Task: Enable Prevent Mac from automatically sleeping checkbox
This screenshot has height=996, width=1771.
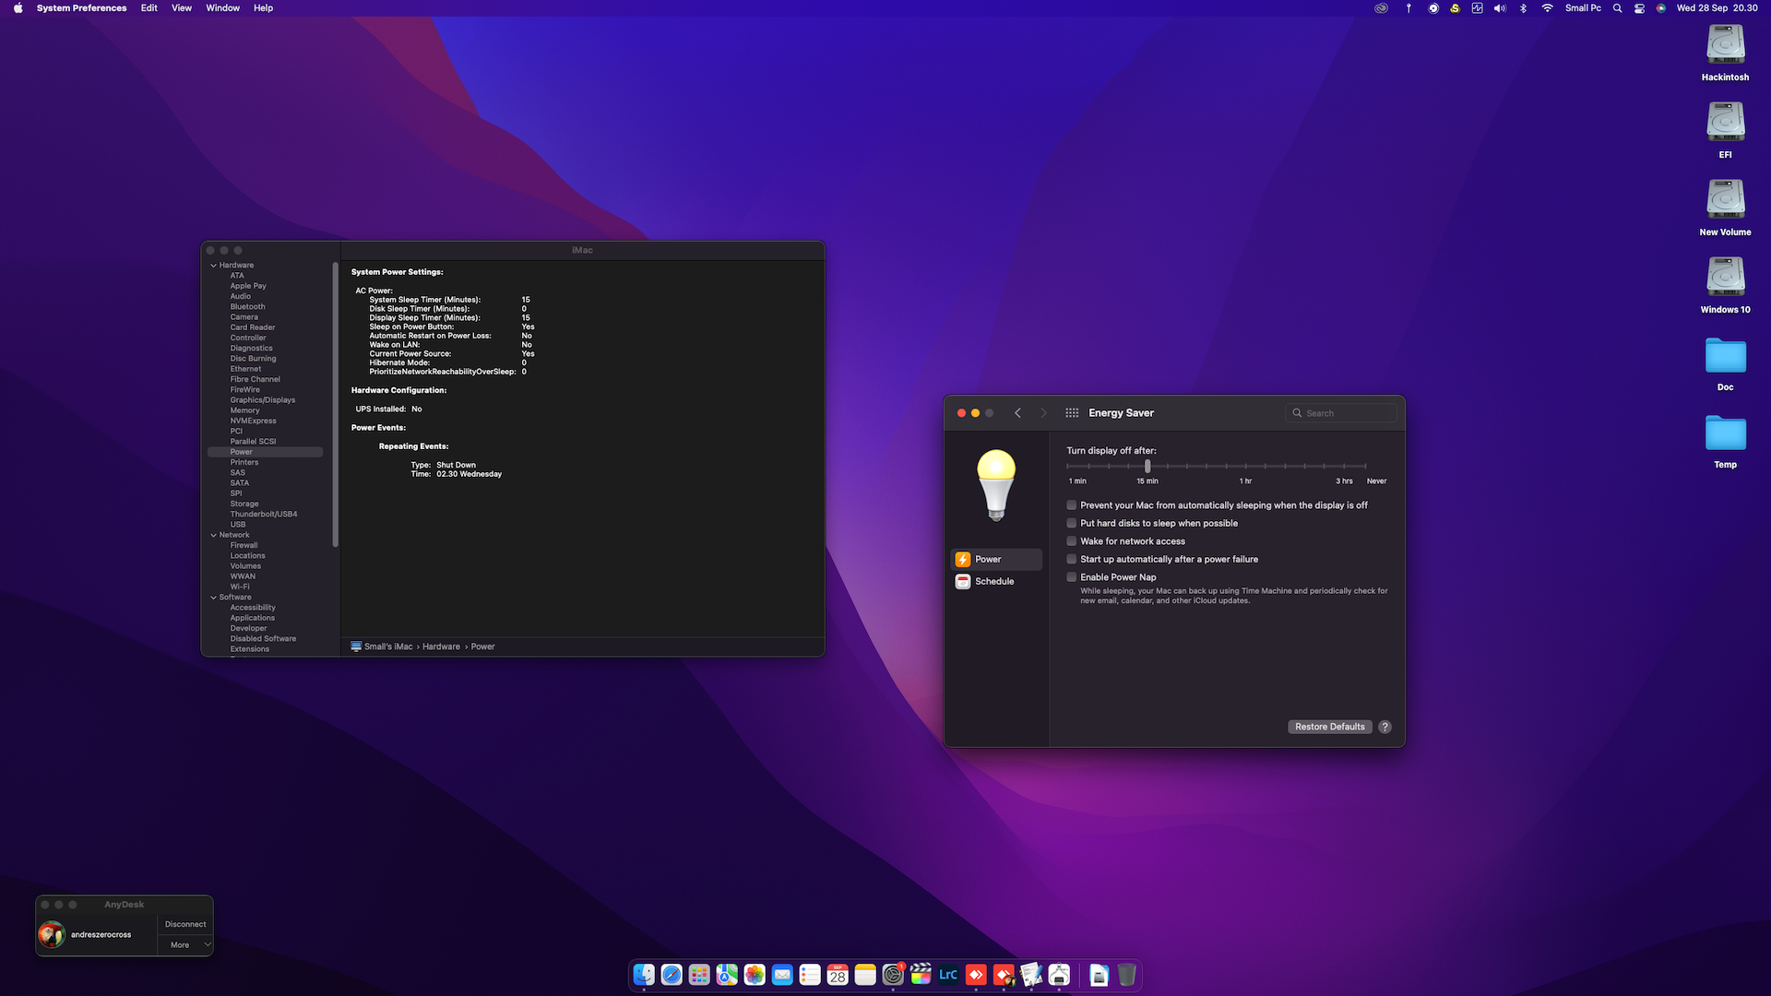Action: tap(1072, 505)
